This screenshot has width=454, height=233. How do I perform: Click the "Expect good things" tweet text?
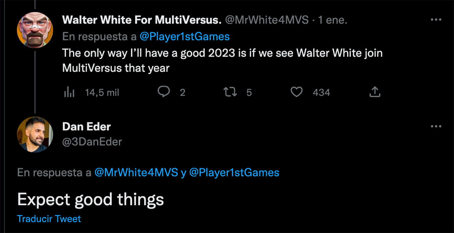90,199
